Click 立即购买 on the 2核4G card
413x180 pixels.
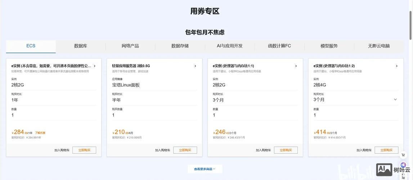pos(386,150)
